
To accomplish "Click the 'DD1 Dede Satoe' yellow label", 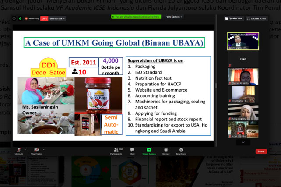I will [48, 68].
